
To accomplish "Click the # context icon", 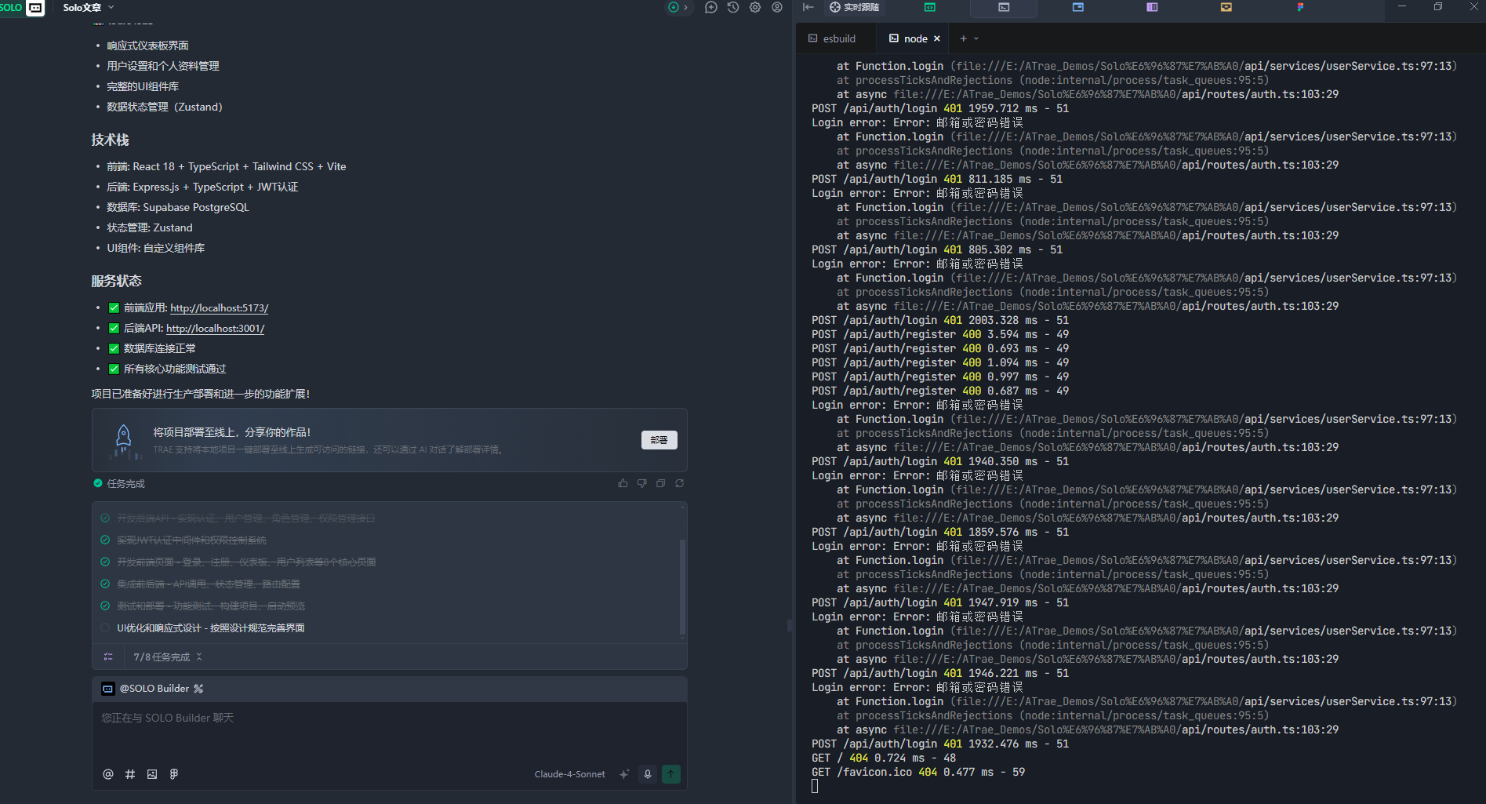I will coord(130,774).
